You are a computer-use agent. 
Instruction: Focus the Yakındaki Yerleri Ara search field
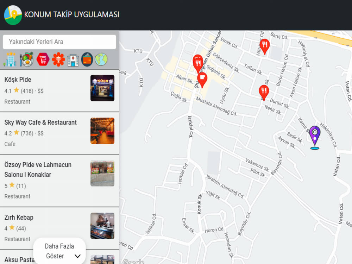pos(59,42)
